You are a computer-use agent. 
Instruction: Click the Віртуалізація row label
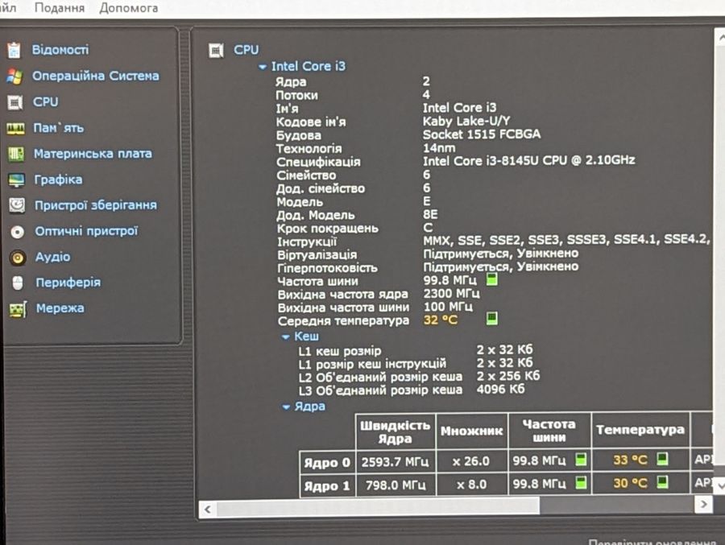point(317,254)
